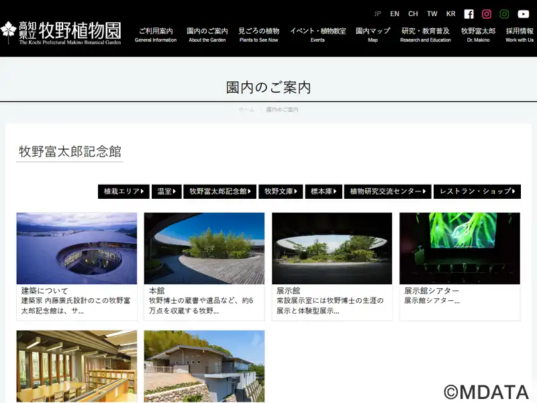Expand the 植栽エリア section button

click(124, 191)
